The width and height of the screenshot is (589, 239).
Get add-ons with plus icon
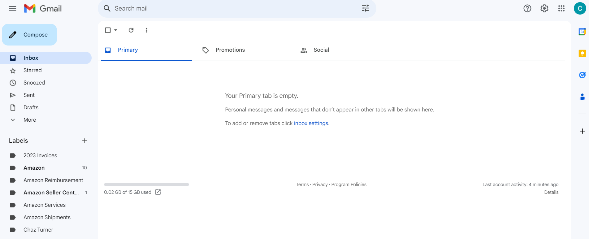pyautogui.click(x=582, y=131)
